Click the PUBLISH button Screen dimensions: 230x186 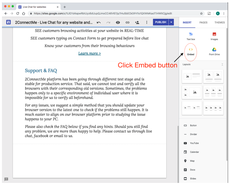click(161, 22)
